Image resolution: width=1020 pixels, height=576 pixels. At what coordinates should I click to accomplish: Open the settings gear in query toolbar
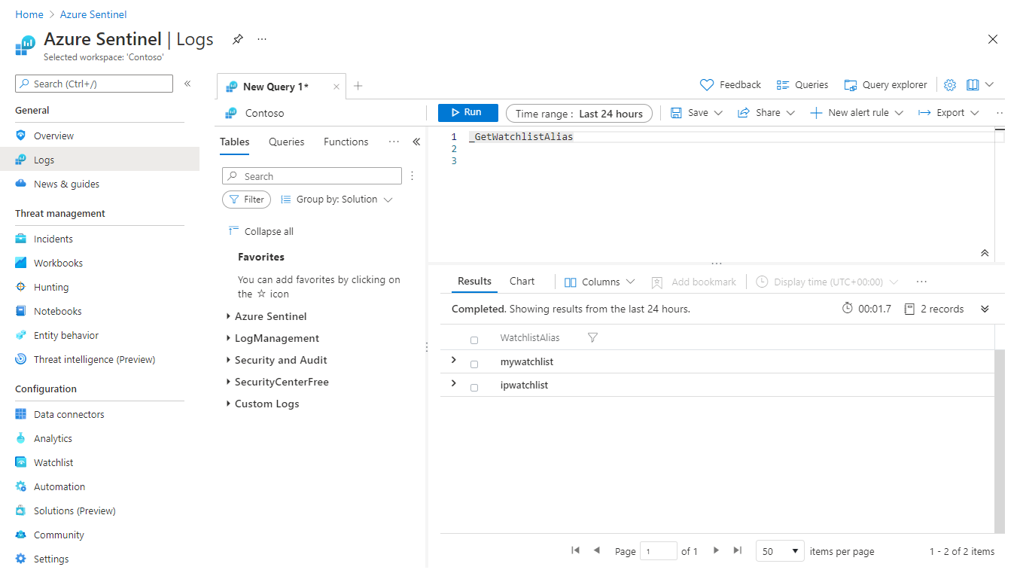tap(950, 85)
